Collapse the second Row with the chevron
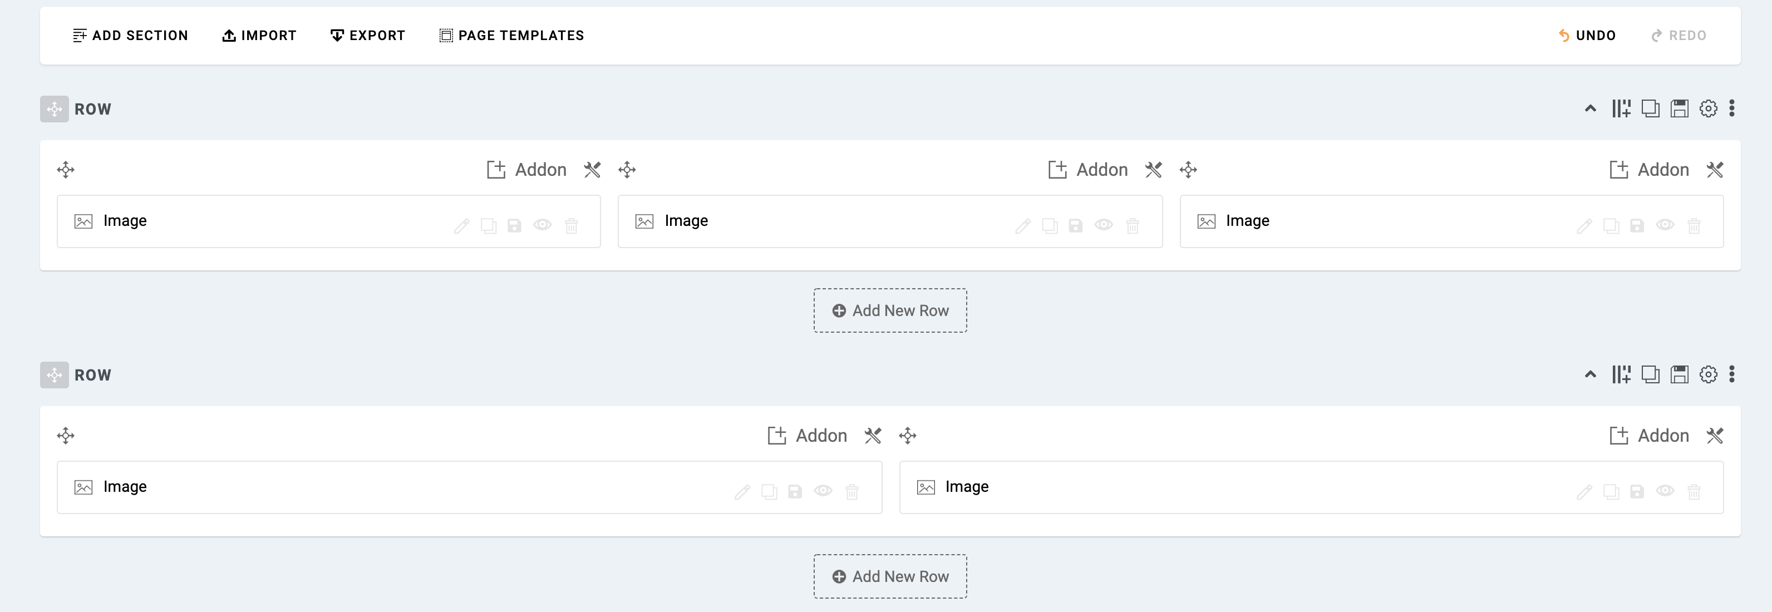 pos(1589,375)
